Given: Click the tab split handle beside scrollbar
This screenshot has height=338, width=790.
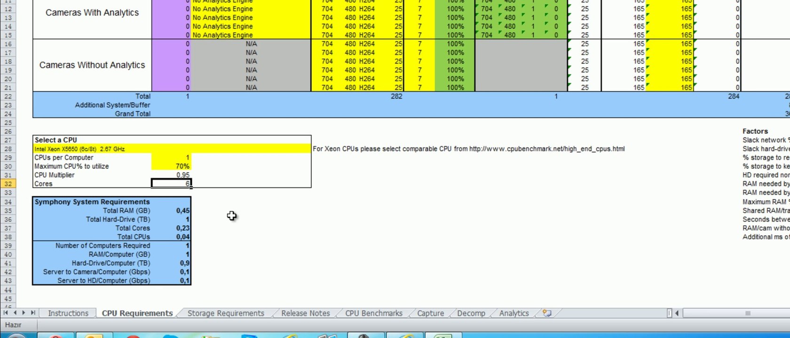Looking at the screenshot, I should click(669, 313).
